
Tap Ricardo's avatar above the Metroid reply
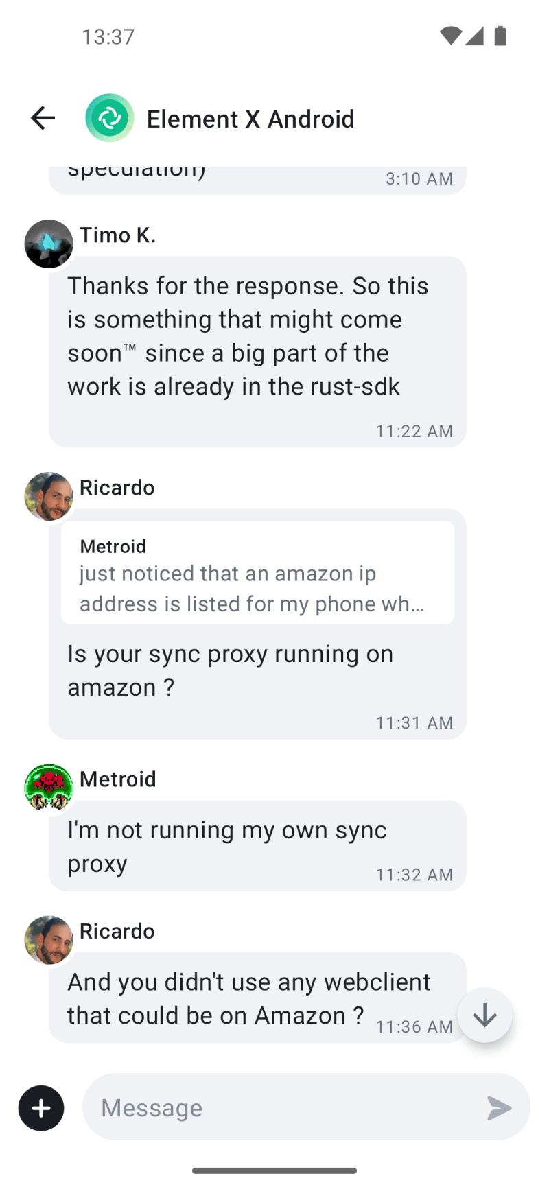(49, 496)
